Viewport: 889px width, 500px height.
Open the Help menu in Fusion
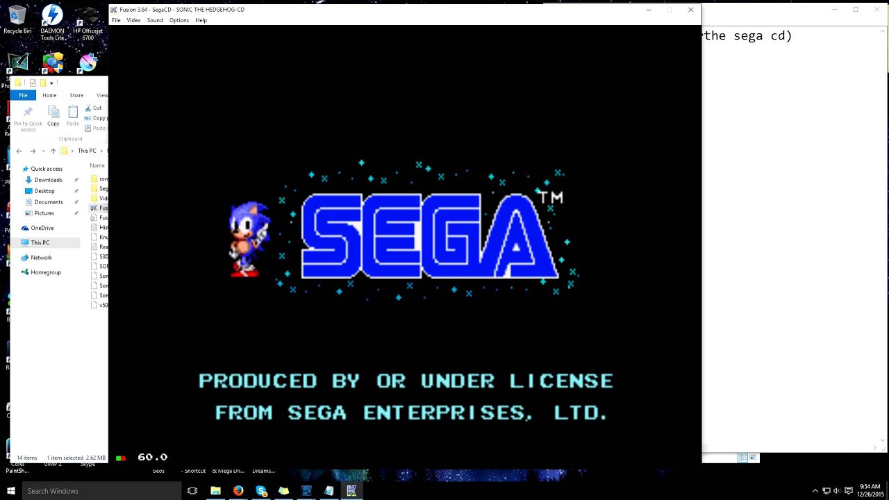click(x=201, y=20)
